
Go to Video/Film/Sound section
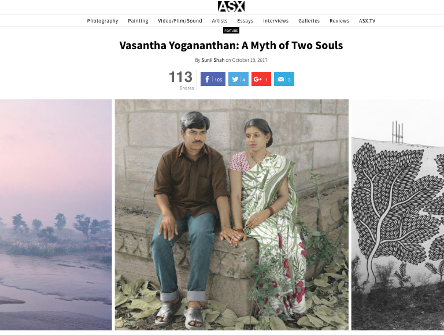tap(180, 21)
